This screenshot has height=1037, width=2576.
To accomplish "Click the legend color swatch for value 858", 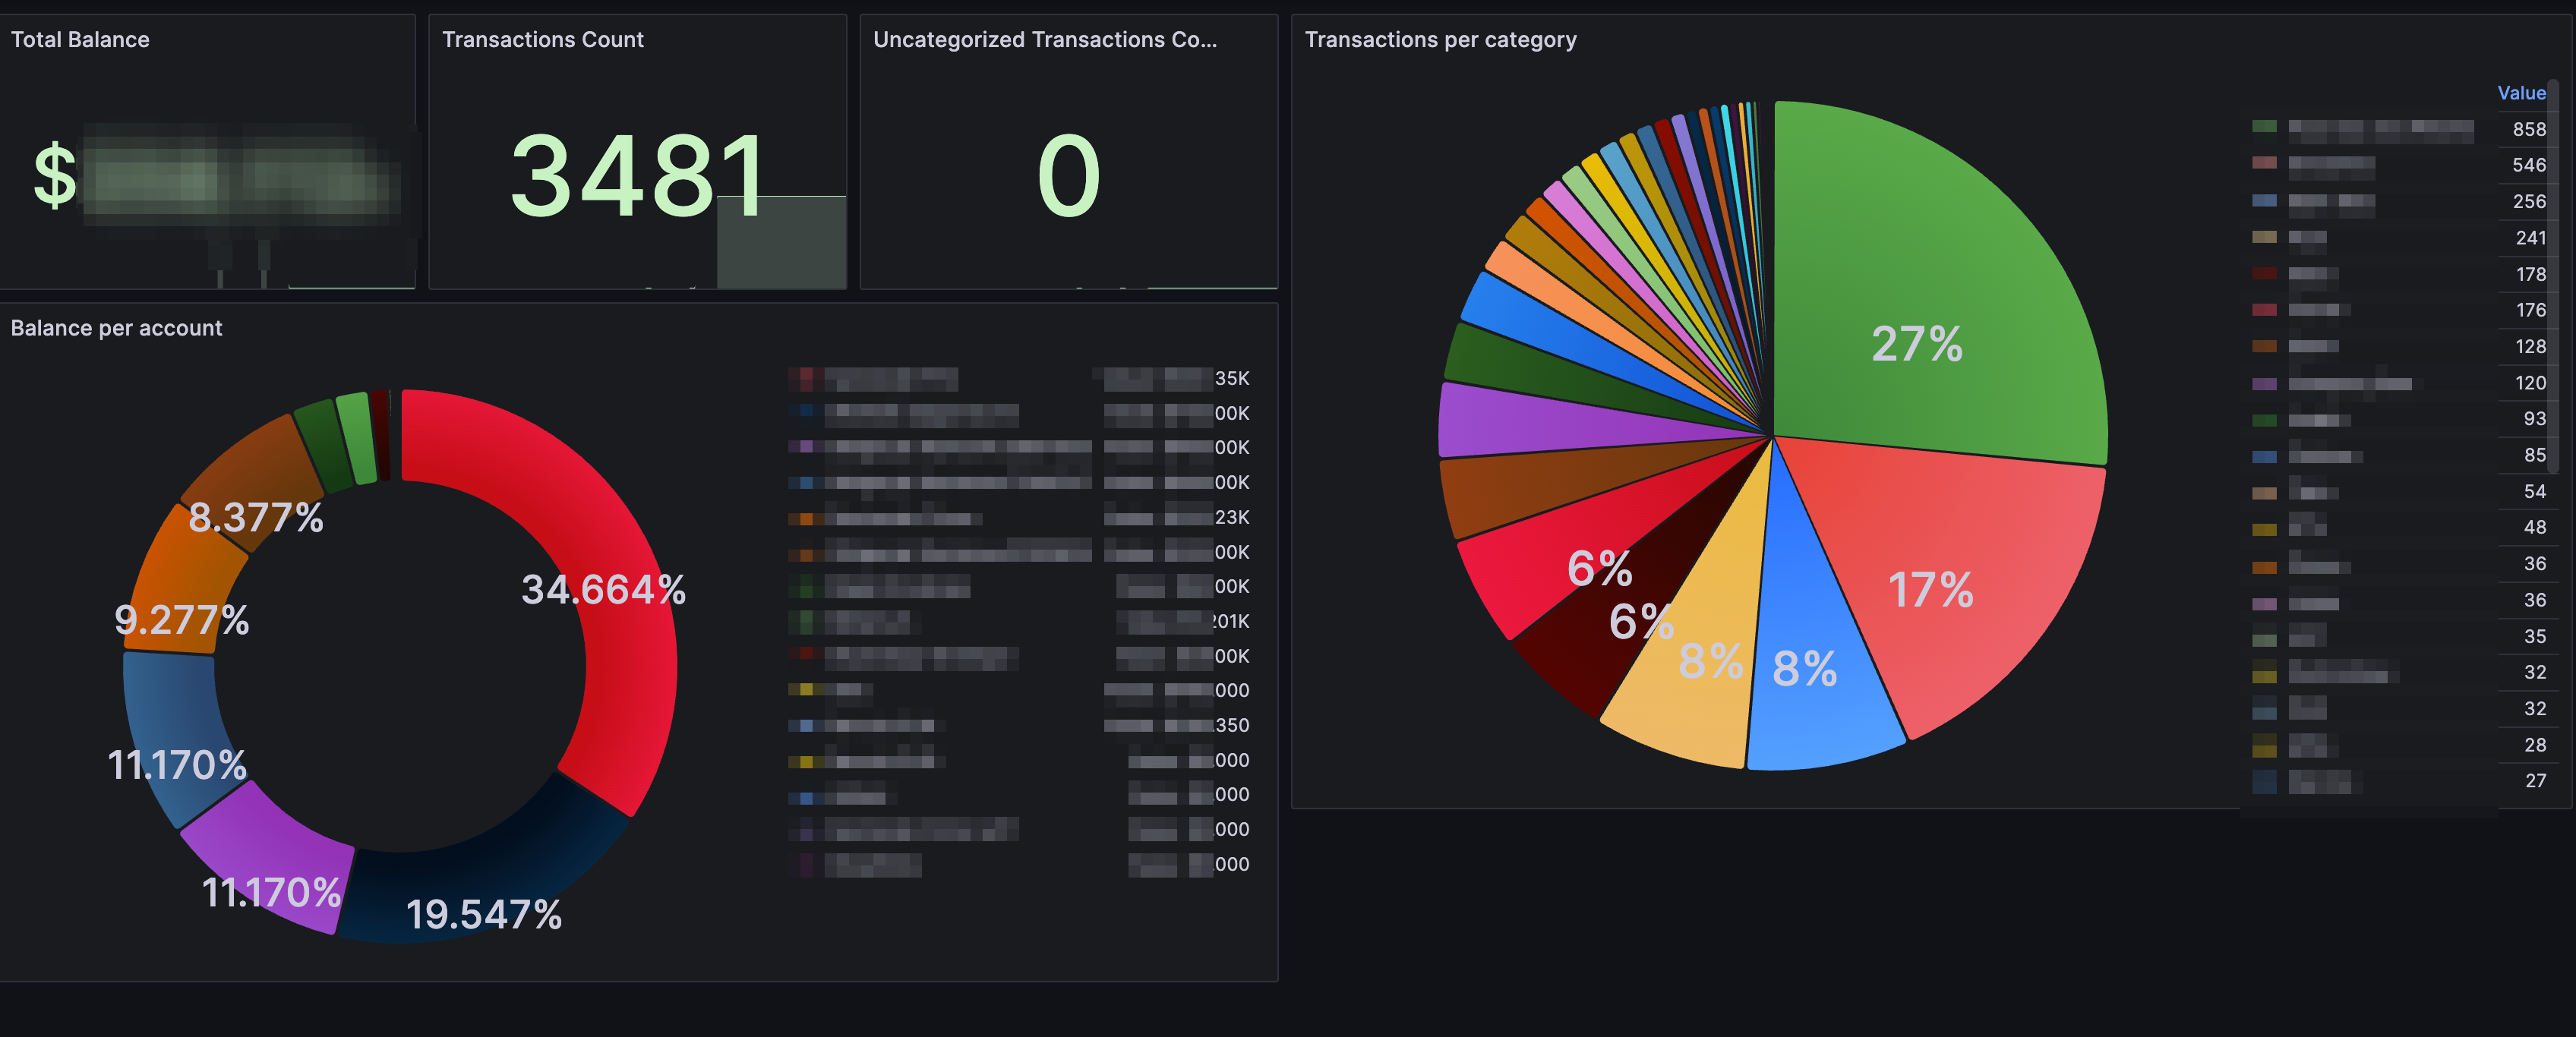I will (2264, 127).
